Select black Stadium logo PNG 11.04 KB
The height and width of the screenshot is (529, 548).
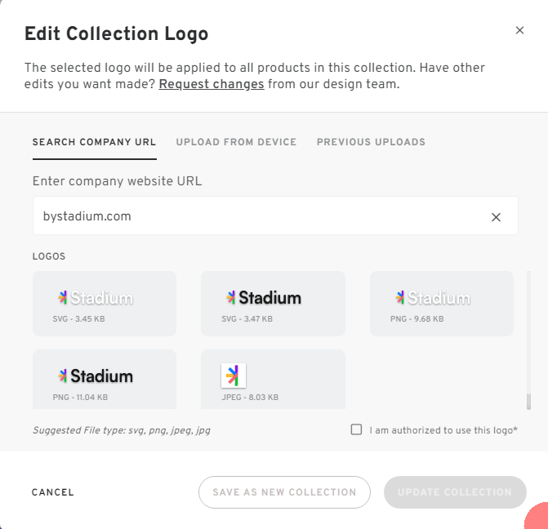pyautogui.click(x=105, y=379)
